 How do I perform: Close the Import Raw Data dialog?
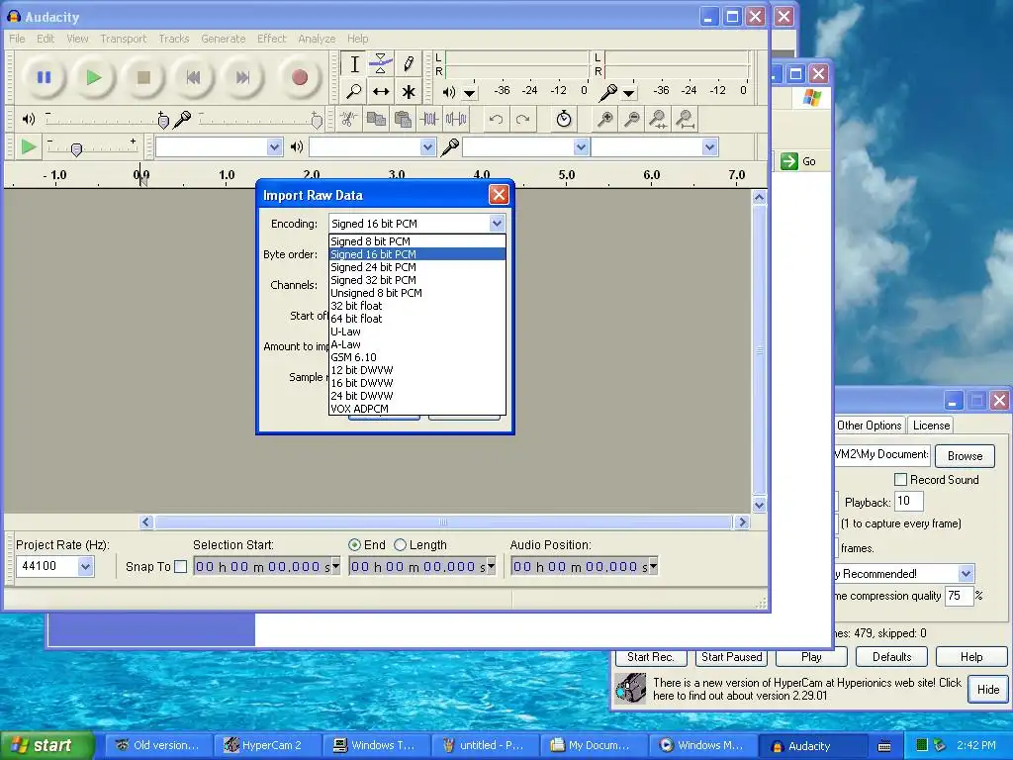click(x=499, y=195)
